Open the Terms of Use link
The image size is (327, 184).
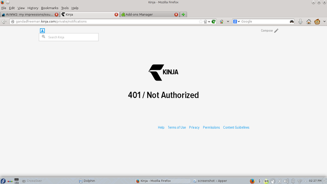click(x=177, y=128)
